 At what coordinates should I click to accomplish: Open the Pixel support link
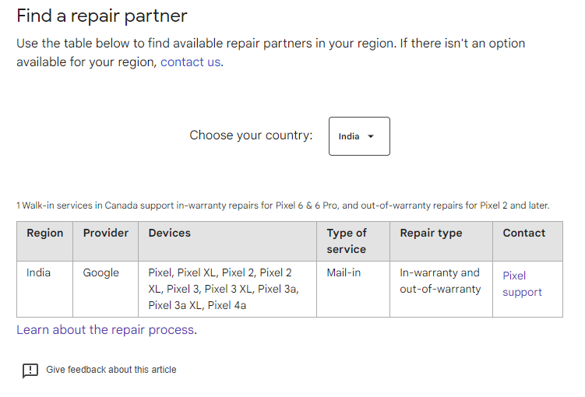click(x=522, y=283)
